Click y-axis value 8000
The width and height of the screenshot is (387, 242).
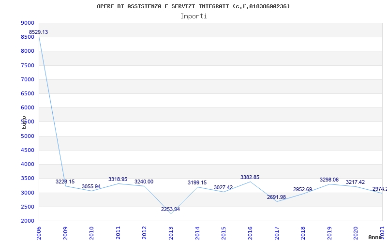point(28,51)
